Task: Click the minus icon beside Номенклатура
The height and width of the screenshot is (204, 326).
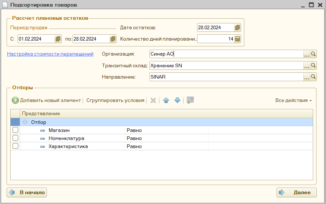Action: [x=42, y=139]
